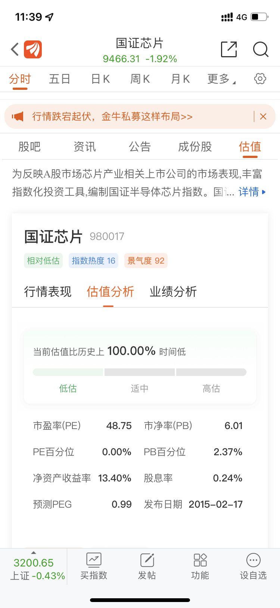The height and width of the screenshot is (608, 280).
Task: Expand index description via 详情
Action: click(x=252, y=192)
